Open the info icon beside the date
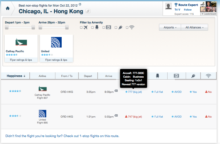 [x=80, y=4]
